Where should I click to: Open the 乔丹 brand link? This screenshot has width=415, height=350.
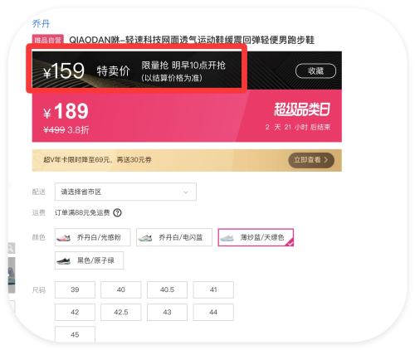pyautogui.click(x=41, y=23)
